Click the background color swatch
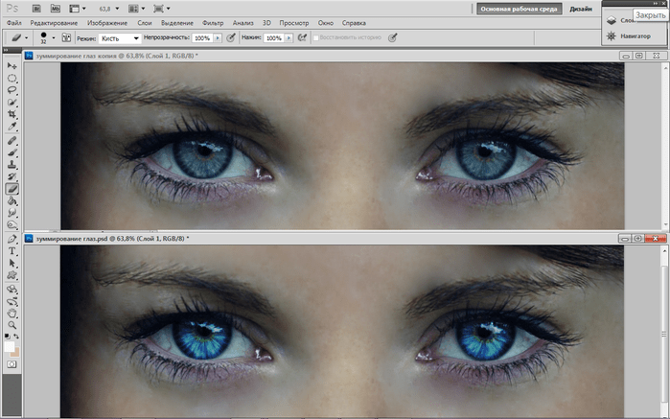Image resolution: width=670 pixels, height=419 pixels. [15, 352]
